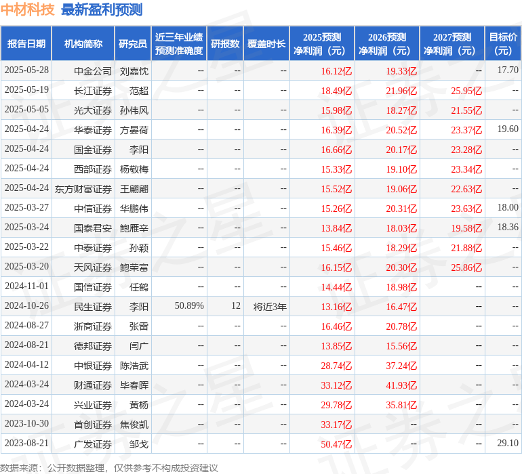Click the 中材科技 stock name title
This screenshot has width=522, height=474.
(x=28, y=9)
